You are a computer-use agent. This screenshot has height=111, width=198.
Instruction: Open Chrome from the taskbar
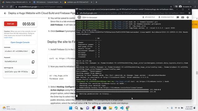point(127,108)
